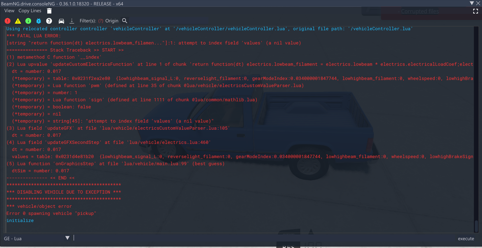Click 'DISABLING VEHICLE DUE TO EXCEPTION' line
The width and height of the screenshot is (482, 248).
pyautogui.click(x=64, y=192)
